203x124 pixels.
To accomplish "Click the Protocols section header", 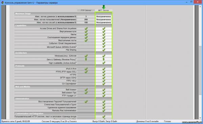I will coord(20,66).
